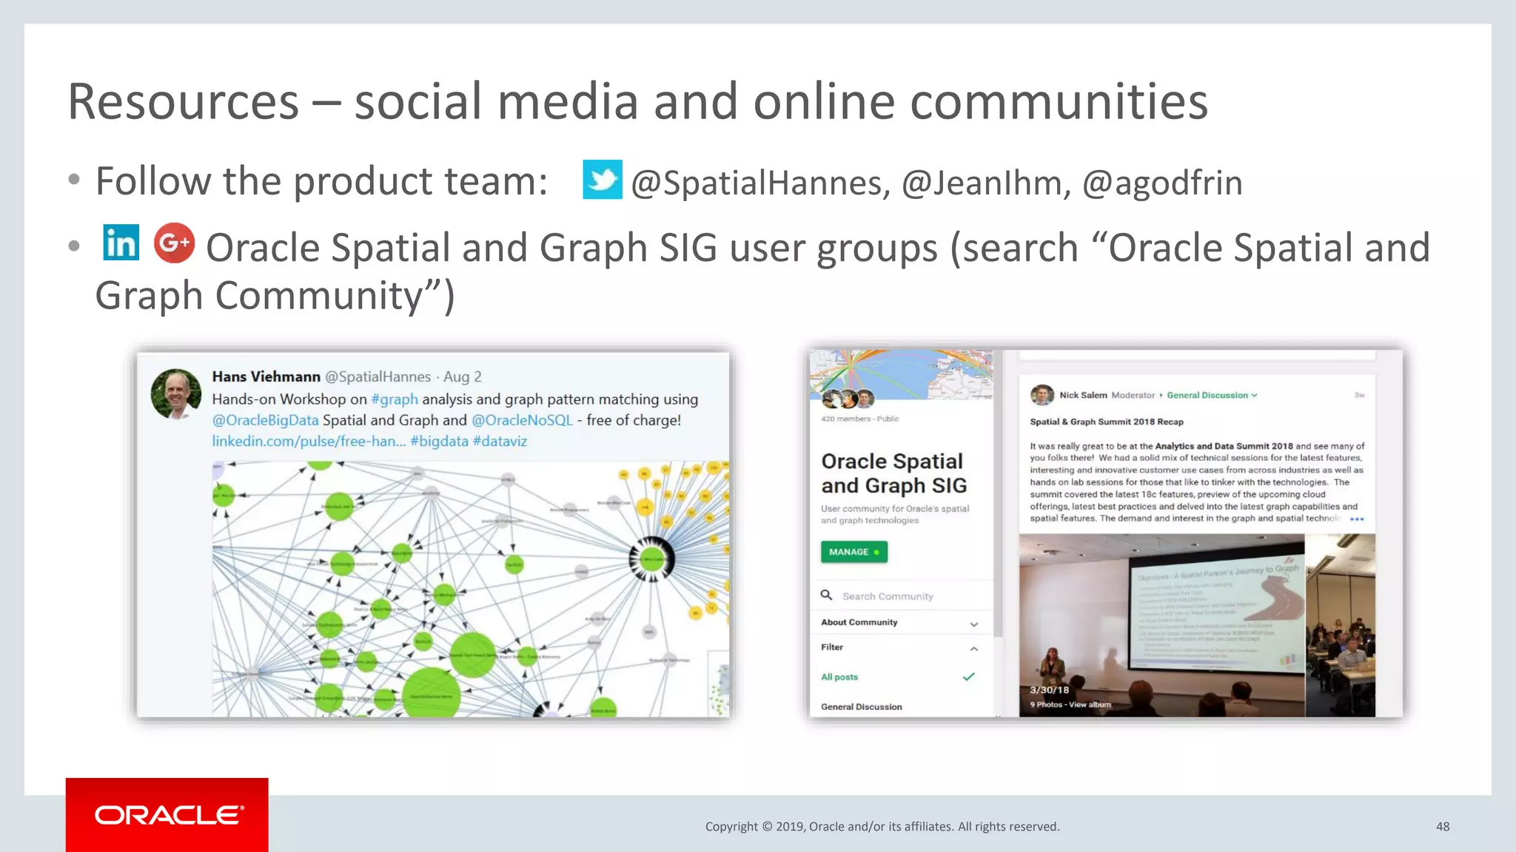1516x852 pixels.
Task: Click the LinkedIn logo icon
Action: (121, 243)
